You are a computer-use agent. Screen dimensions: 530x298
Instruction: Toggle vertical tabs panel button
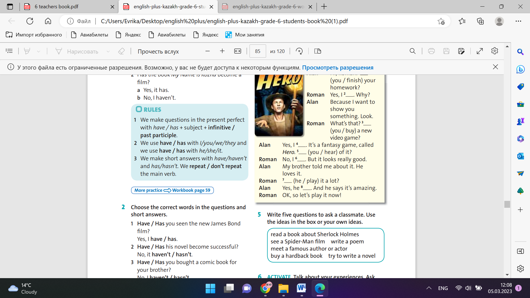10,7
